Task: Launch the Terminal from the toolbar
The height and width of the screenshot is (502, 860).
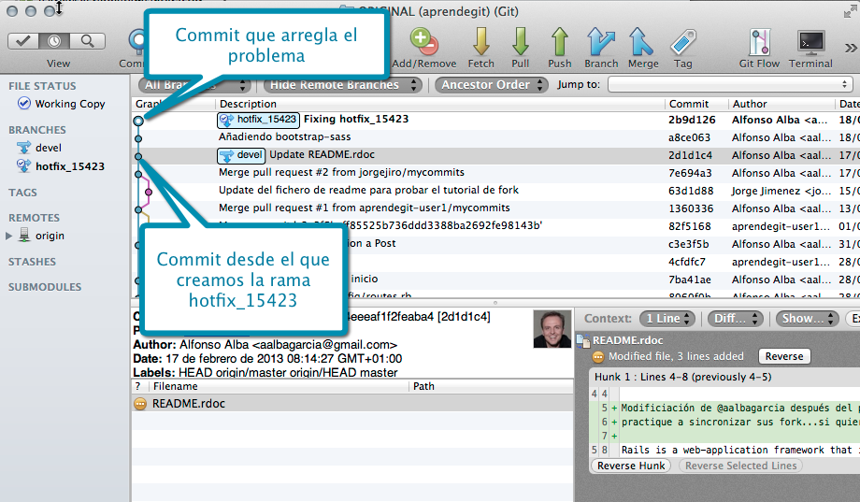Action: pos(810,44)
